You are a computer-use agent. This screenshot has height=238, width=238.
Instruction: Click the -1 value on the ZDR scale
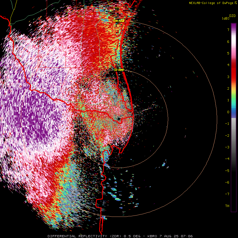point(227,124)
